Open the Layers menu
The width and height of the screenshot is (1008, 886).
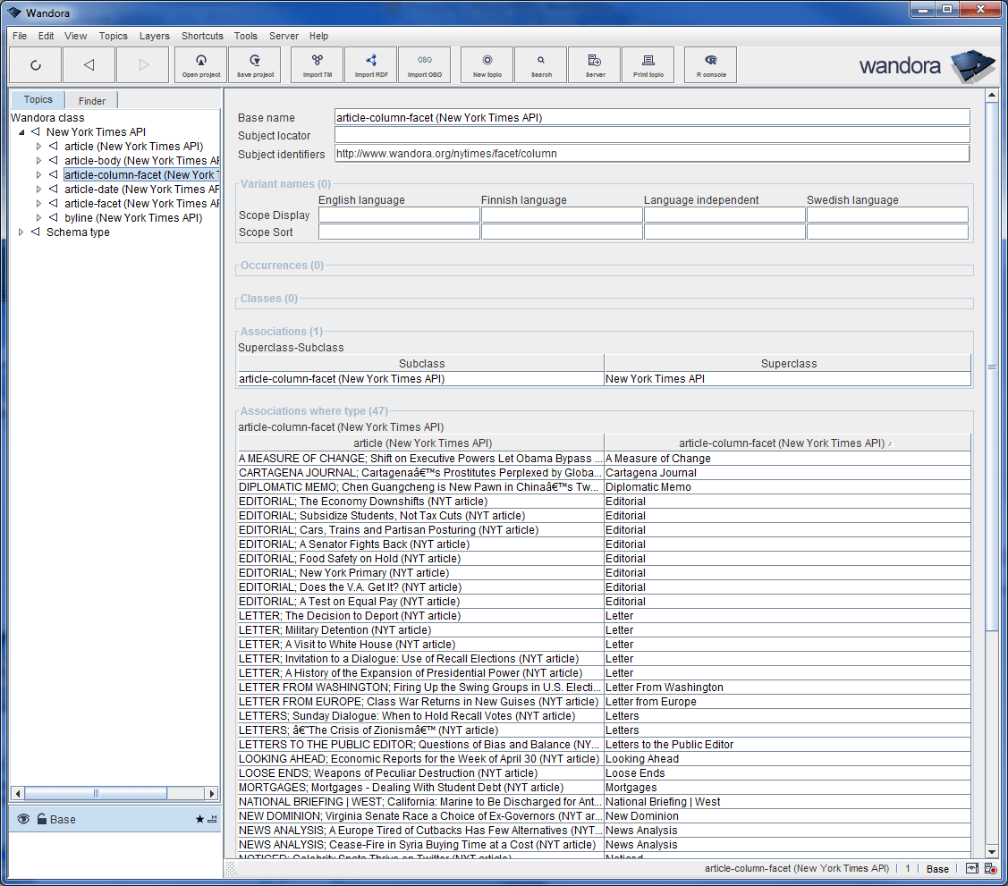point(154,36)
